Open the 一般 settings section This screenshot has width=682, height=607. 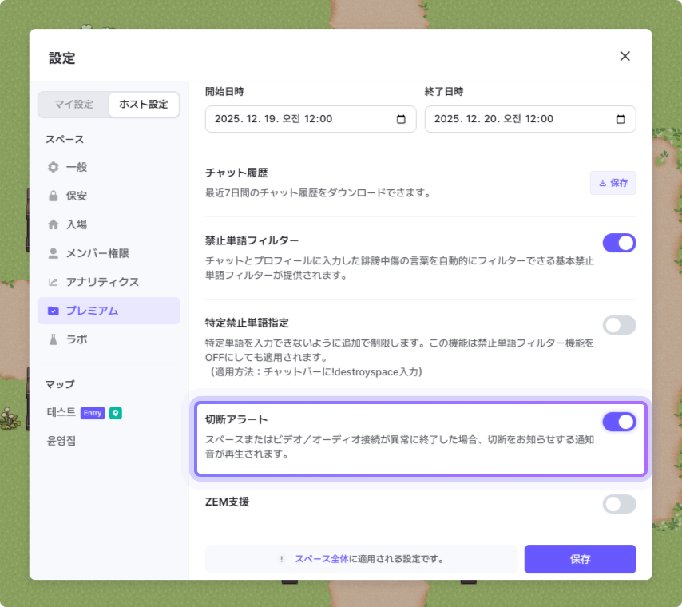click(109, 167)
